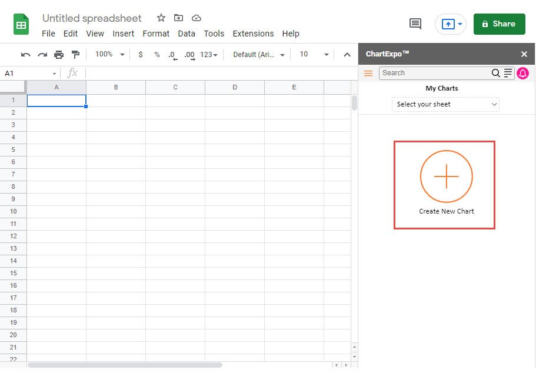
Task: Activate the Paint format tool
Action: [75, 55]
